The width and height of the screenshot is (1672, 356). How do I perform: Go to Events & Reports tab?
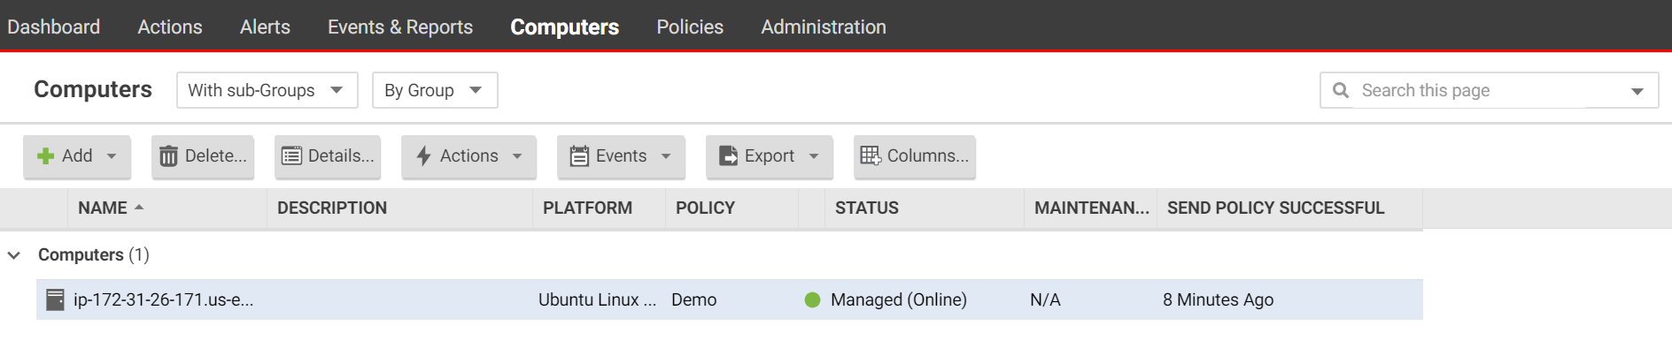click(399, 27)
